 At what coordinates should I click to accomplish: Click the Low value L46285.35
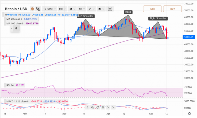tap(38, 15)
